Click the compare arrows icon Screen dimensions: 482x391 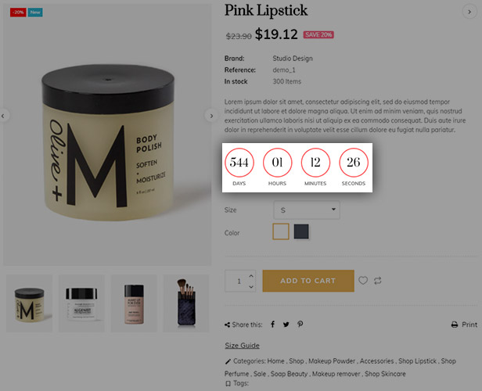[377, 281]
